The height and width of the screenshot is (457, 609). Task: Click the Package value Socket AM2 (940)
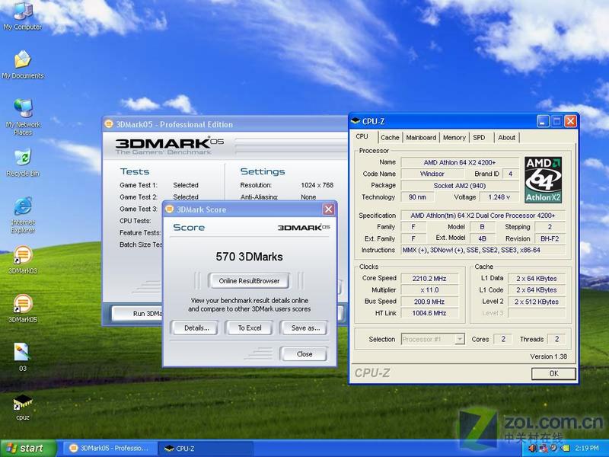[x=460, y=186]
